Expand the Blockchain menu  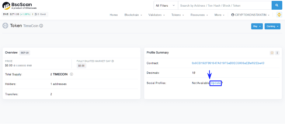click(x=133, y=15)
